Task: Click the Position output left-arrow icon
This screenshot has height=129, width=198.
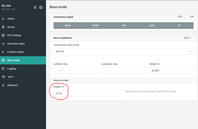Action: (3, 52)
